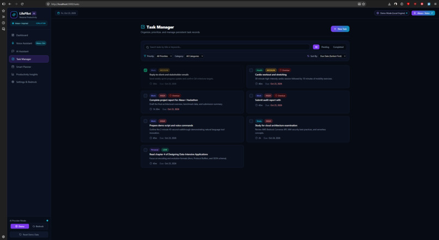Open the All Priorities dropdown

click(x=164, y=56)
